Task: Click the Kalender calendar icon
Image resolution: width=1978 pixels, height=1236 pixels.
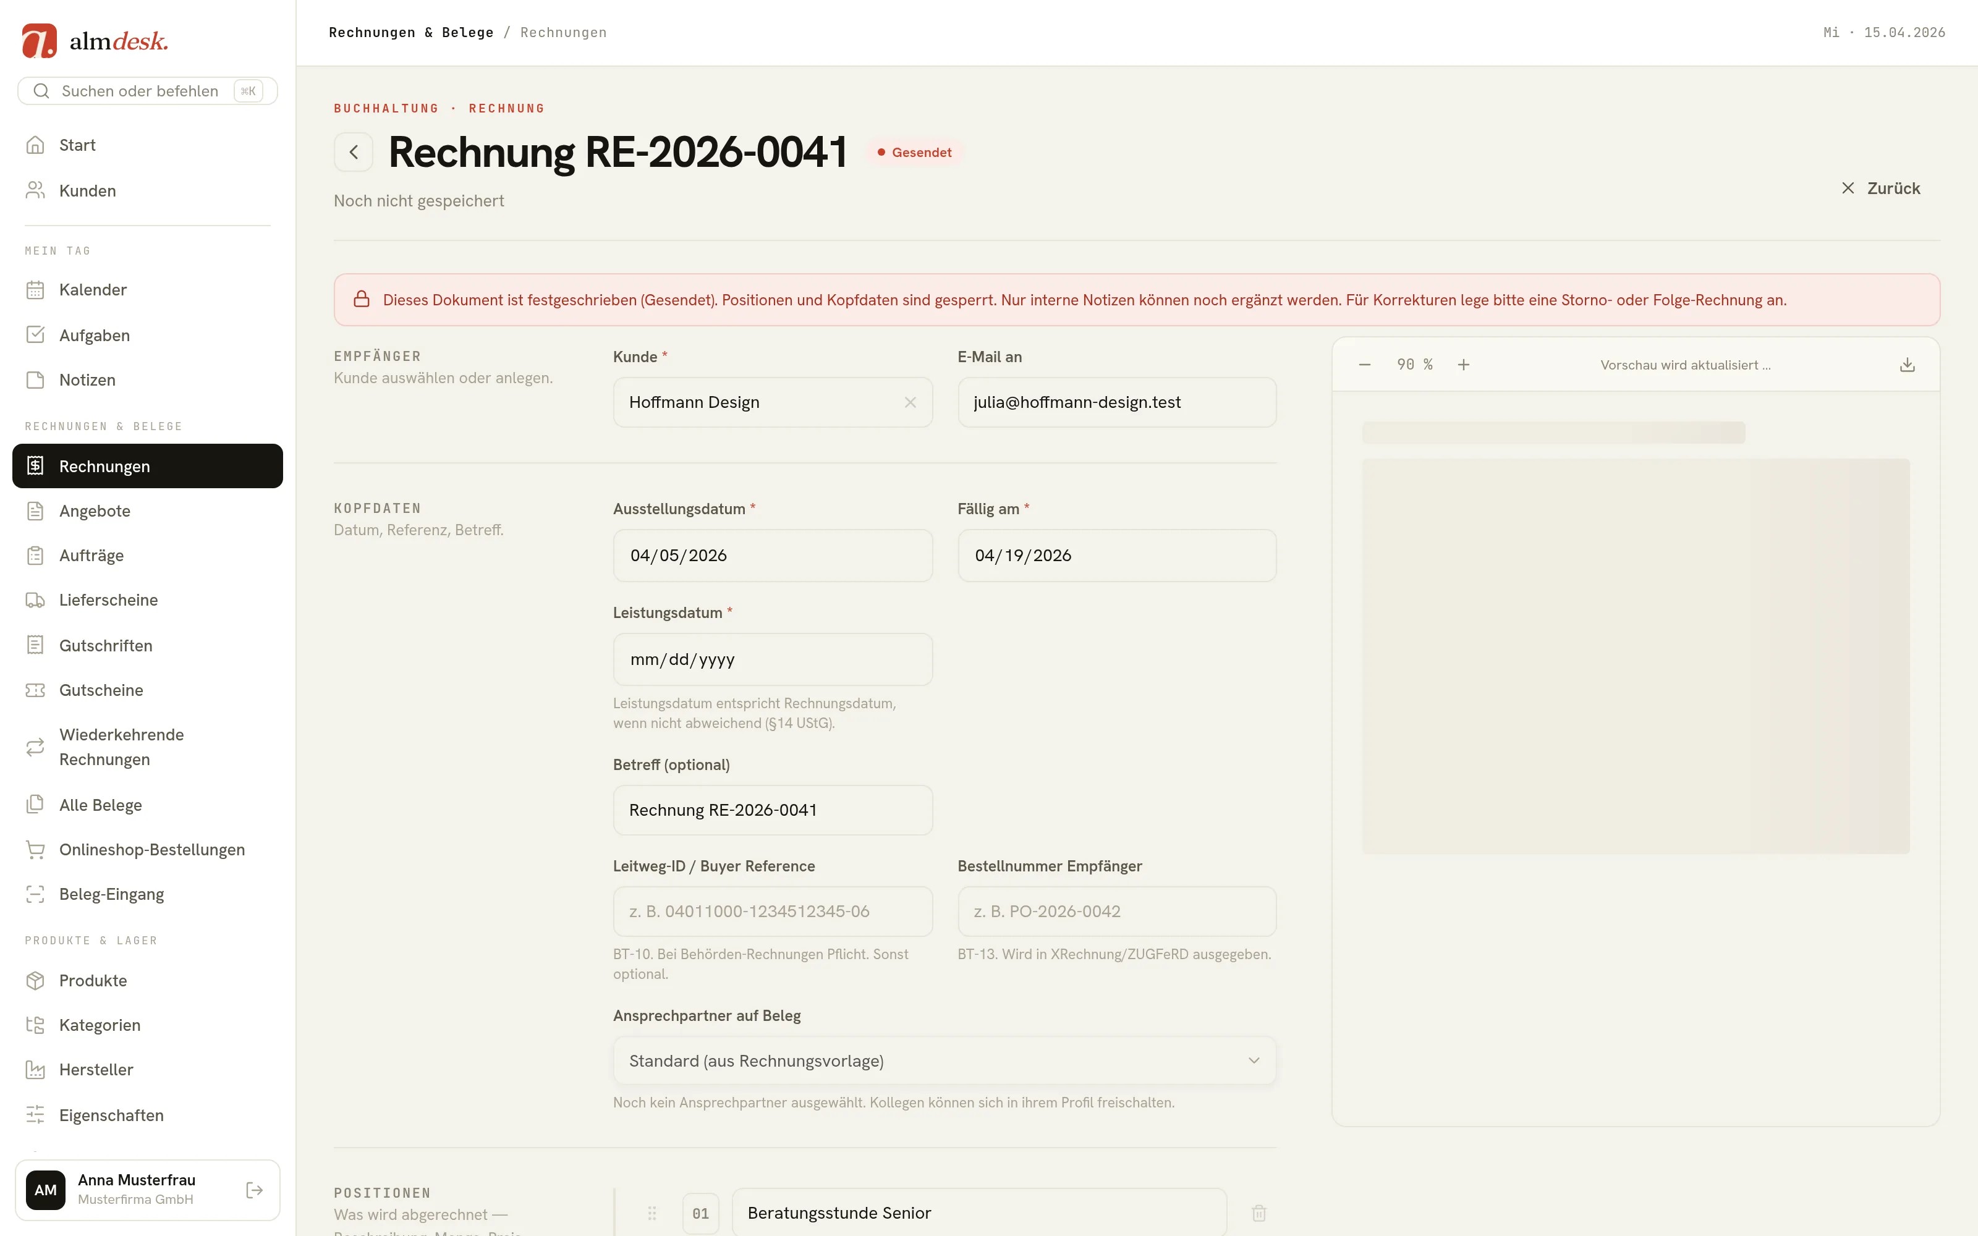Action: [35, 289]
